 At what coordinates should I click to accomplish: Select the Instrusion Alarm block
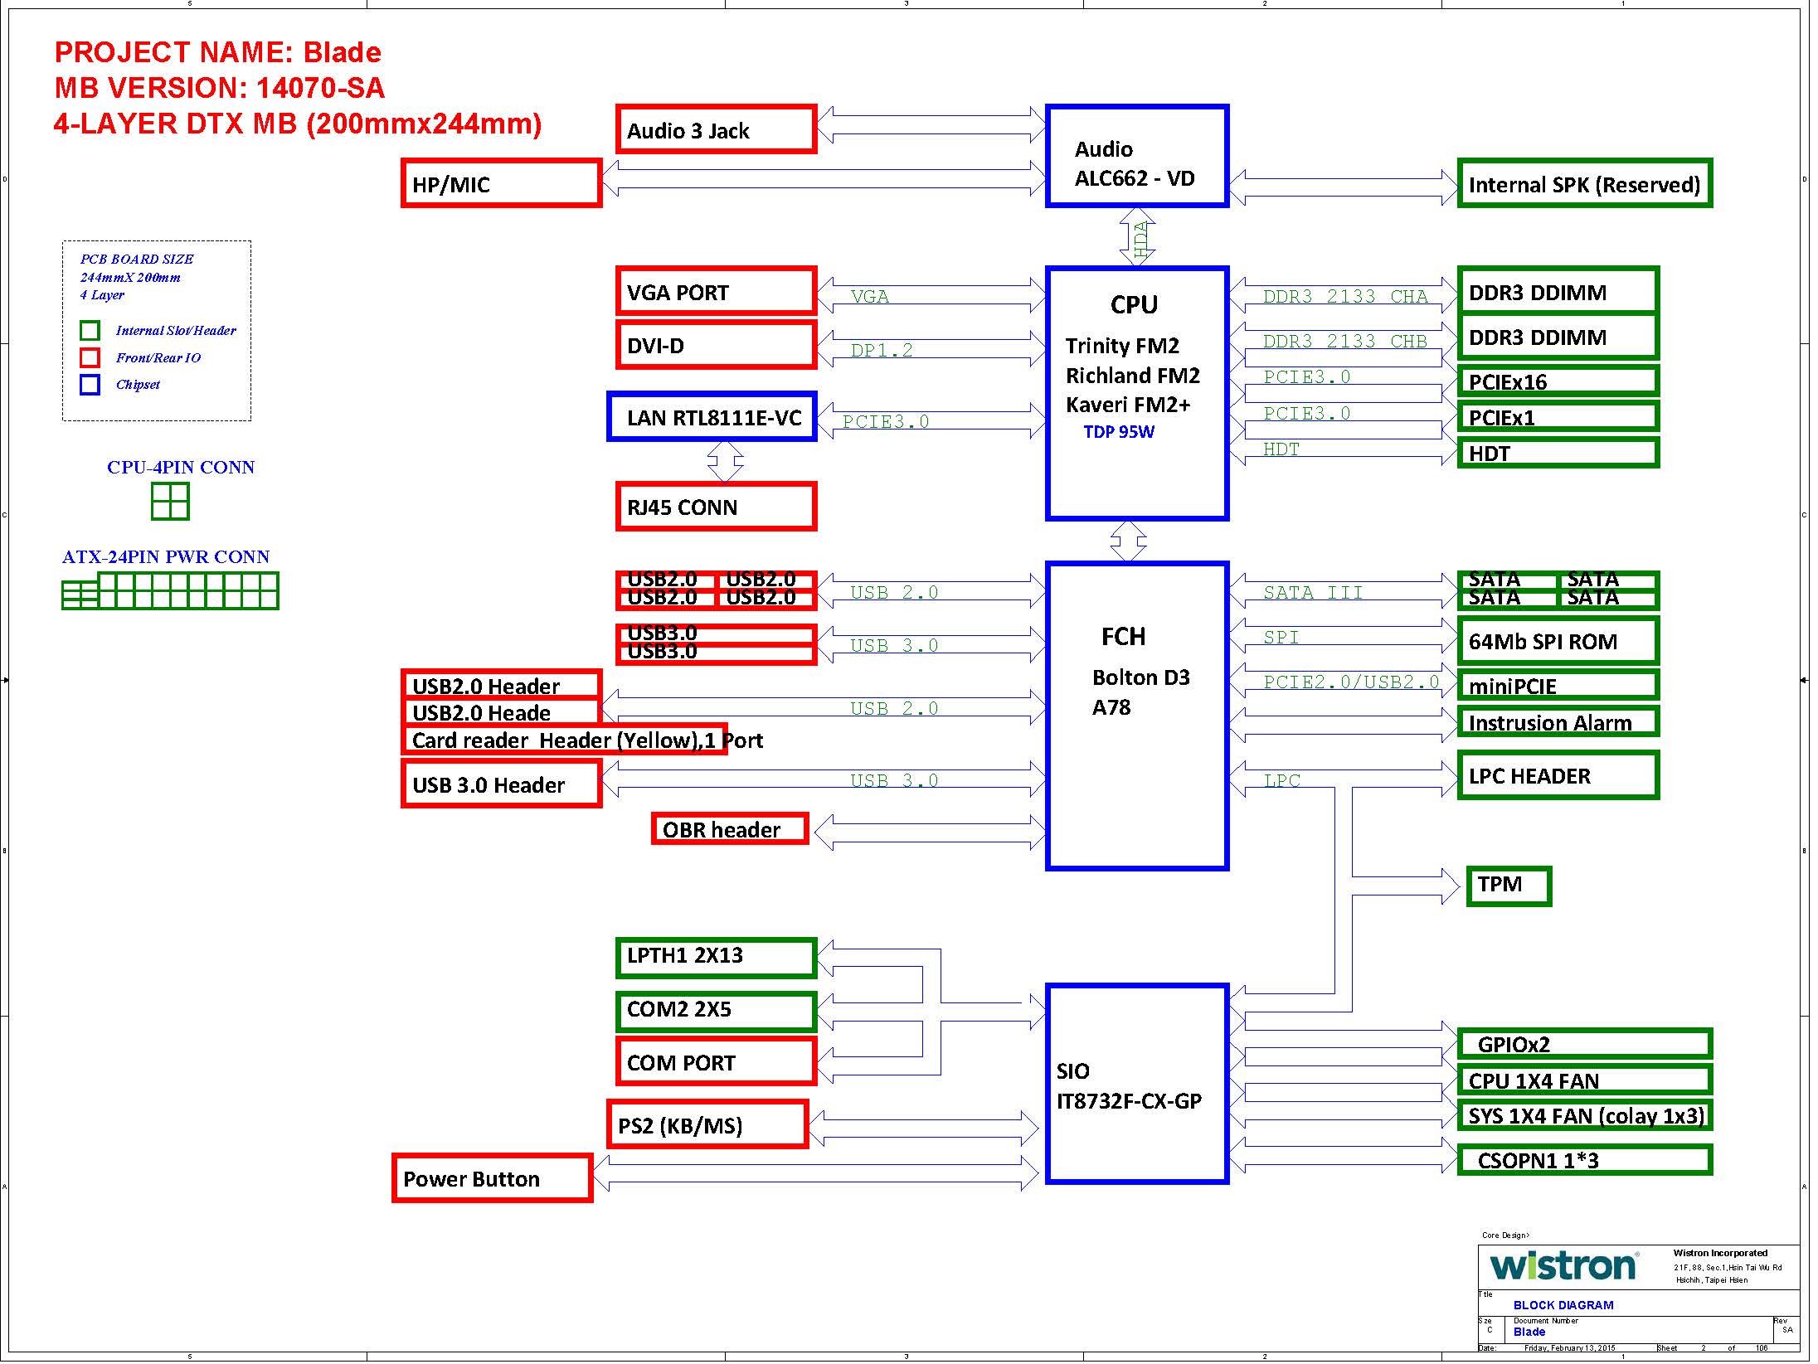pyautogui.click(x=1558, y=722)
